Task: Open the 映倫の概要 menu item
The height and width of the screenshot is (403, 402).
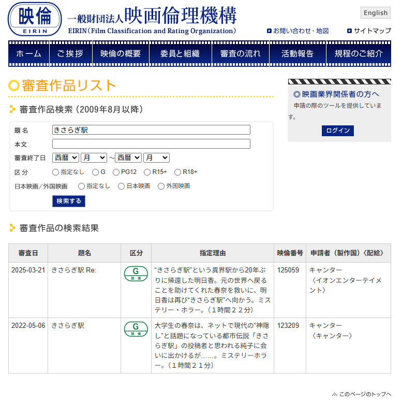Action: click(x=121, y=53)
